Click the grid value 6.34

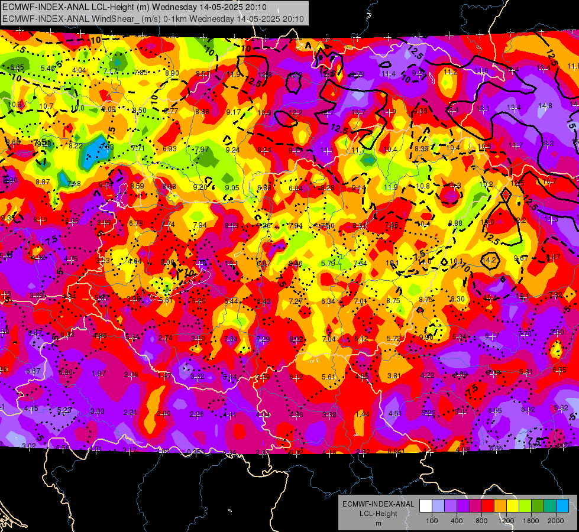(328, 301)
